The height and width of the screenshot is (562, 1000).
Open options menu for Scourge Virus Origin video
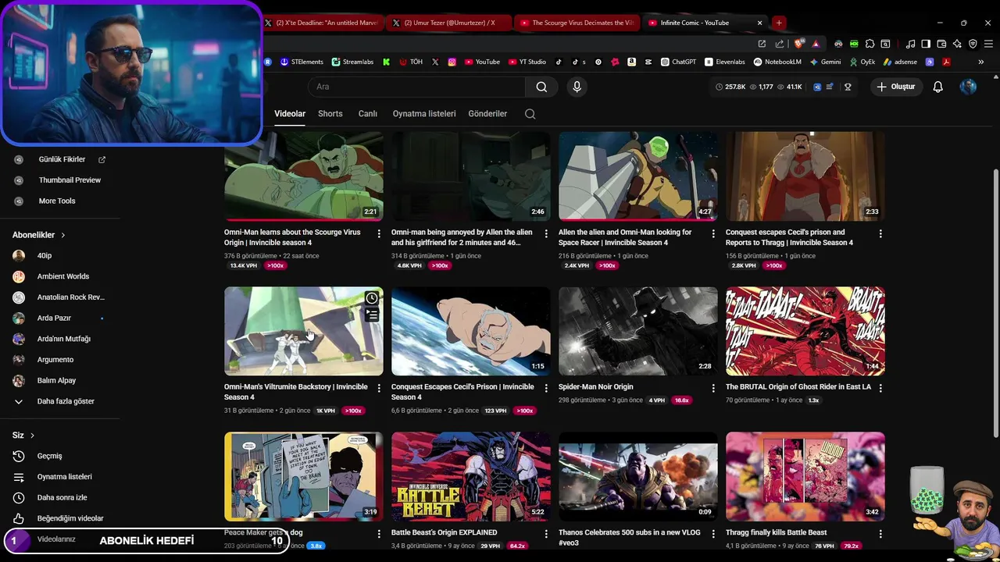(x=379, y=233)
